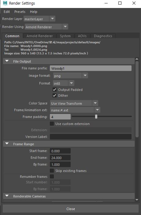Image resolution: width=141 pixels, height=215 pixels.
Task: Uncheck the Dither checkbox
Action: coord(55,96)
